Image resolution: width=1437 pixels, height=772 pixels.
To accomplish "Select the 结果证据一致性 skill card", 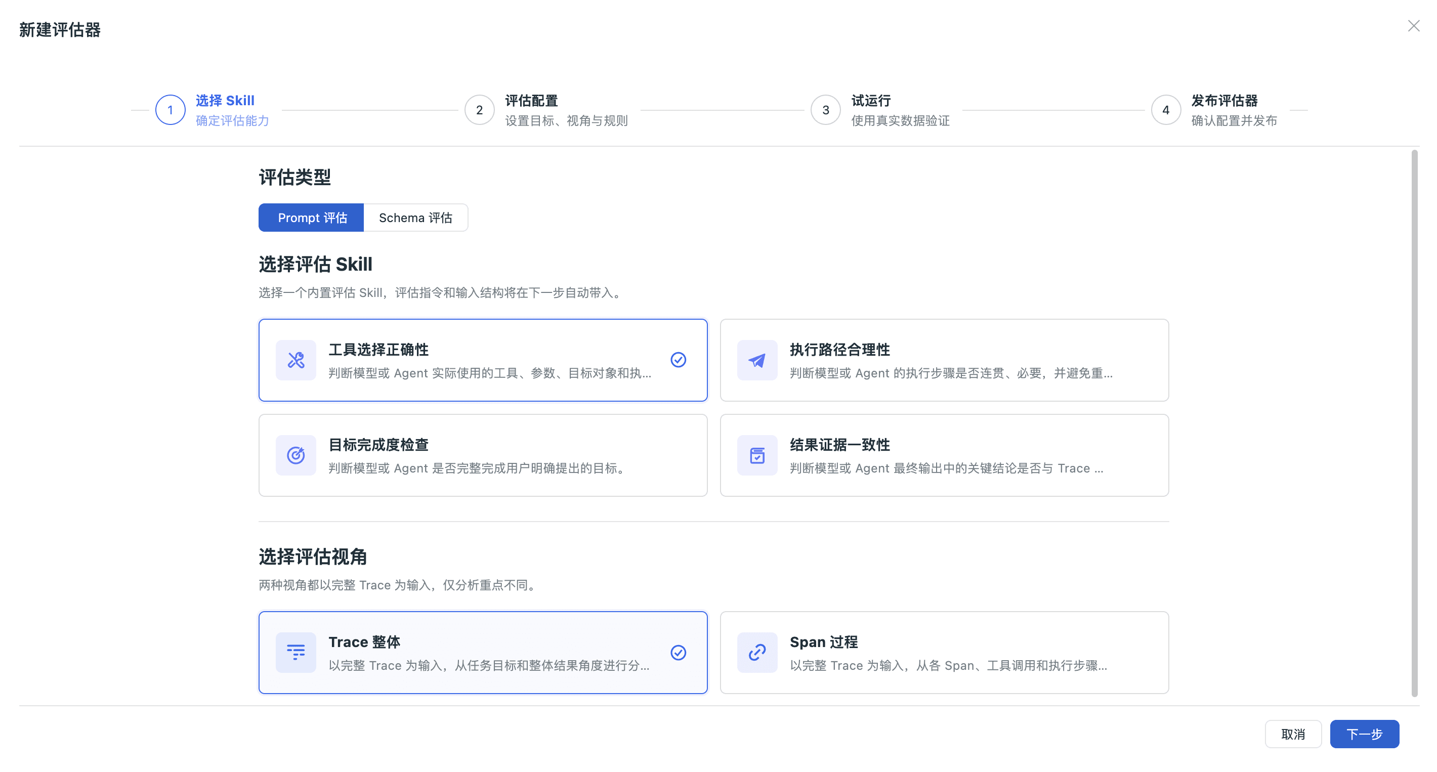I will [944, 455].
